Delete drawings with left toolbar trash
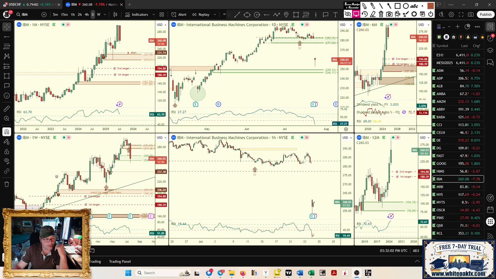 (x=7, y=184)
